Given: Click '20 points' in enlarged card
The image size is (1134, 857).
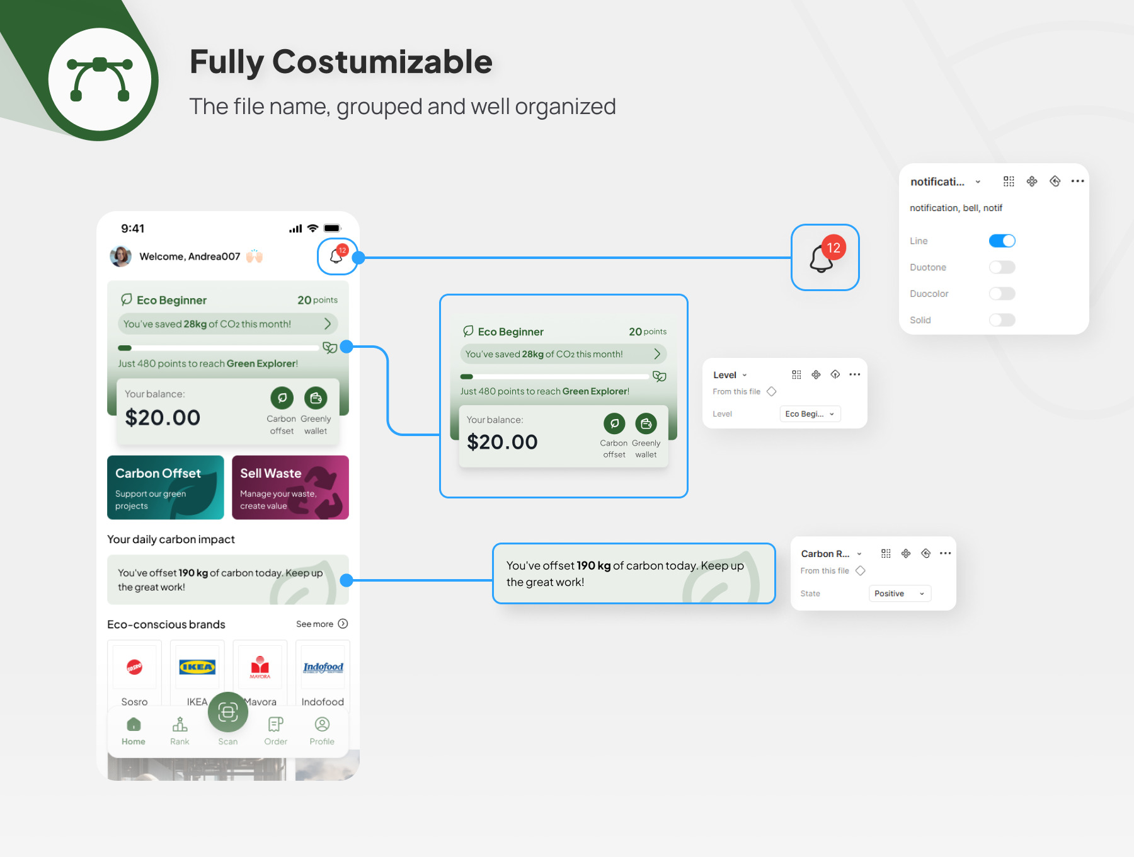Looking at the screenshot, I should click(648, 331).
